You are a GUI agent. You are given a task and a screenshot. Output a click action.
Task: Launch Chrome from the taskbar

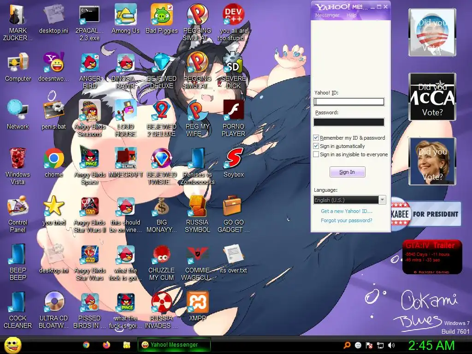86,345
